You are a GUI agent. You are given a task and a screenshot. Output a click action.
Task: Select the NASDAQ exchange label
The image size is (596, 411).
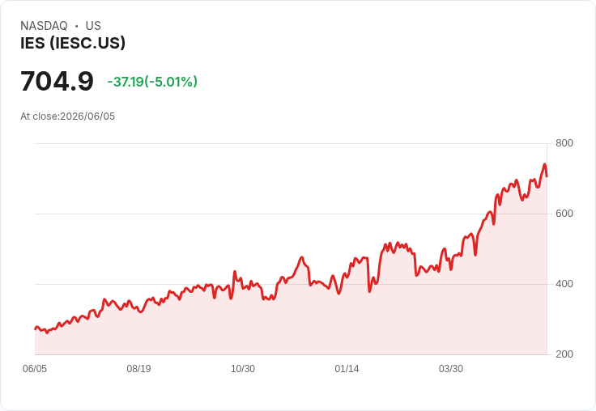point(44,26)
